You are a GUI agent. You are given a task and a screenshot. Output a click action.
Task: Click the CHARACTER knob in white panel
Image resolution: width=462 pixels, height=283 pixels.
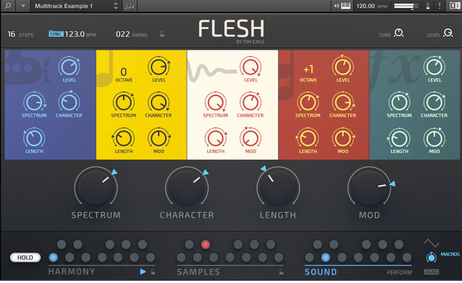click(x=251, y=102)
